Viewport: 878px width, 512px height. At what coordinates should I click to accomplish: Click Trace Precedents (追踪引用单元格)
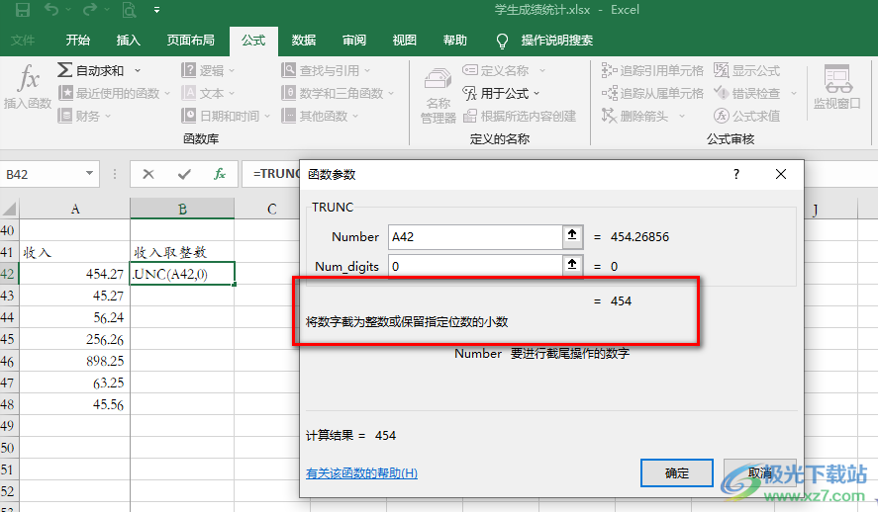click(652, 71)
